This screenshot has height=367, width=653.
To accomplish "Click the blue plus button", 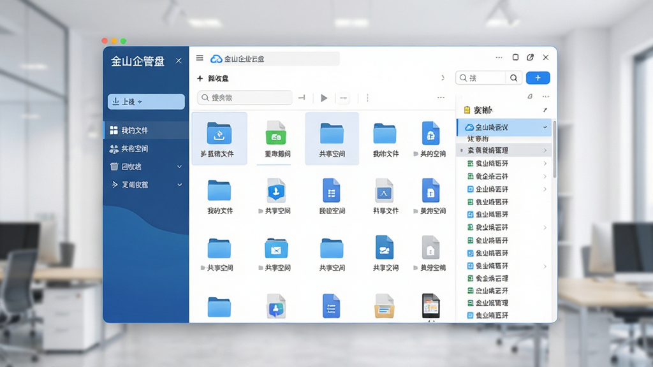I will pyautogui.click(x=538, y=78).
